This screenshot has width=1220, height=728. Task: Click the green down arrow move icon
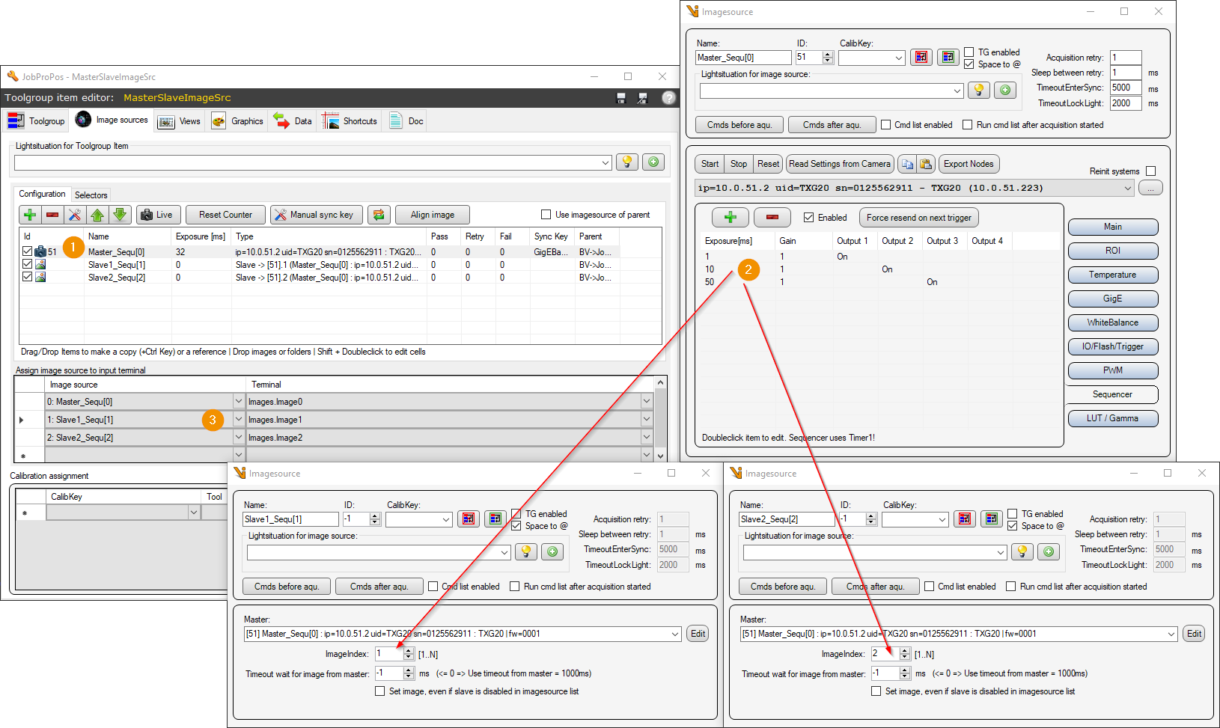[x=120, y=215]
